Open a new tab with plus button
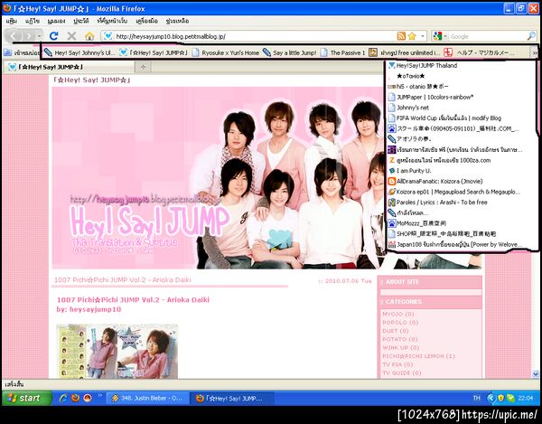The width and height of the screenshot is (542, 424). (x=143, y=67)
